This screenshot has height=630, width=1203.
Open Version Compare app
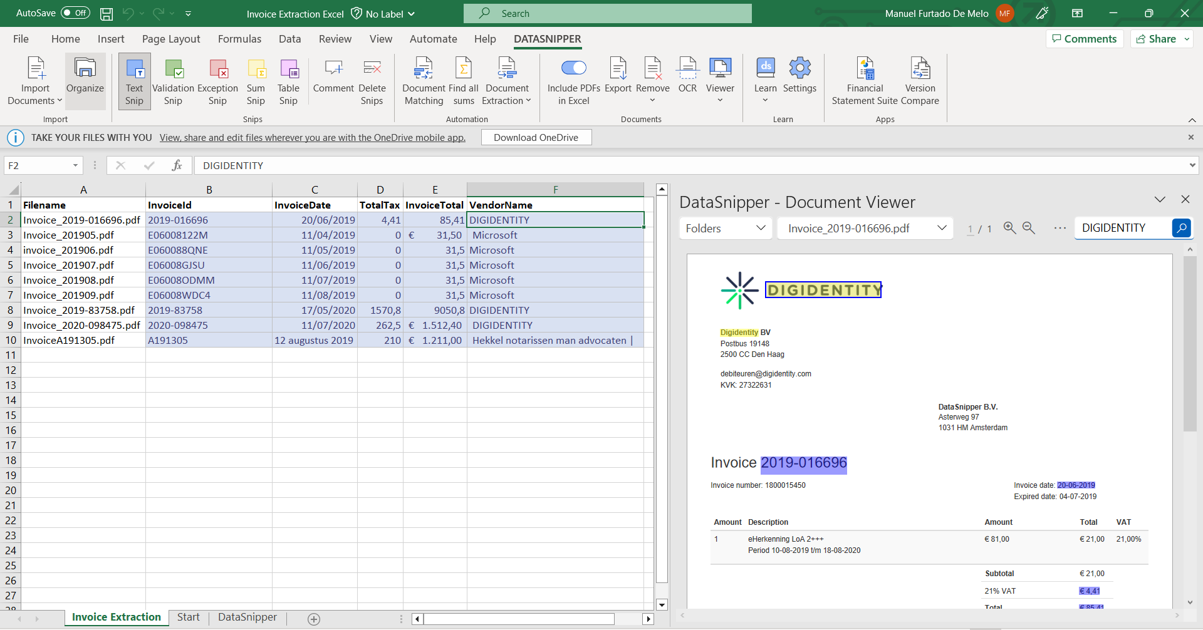920,81
